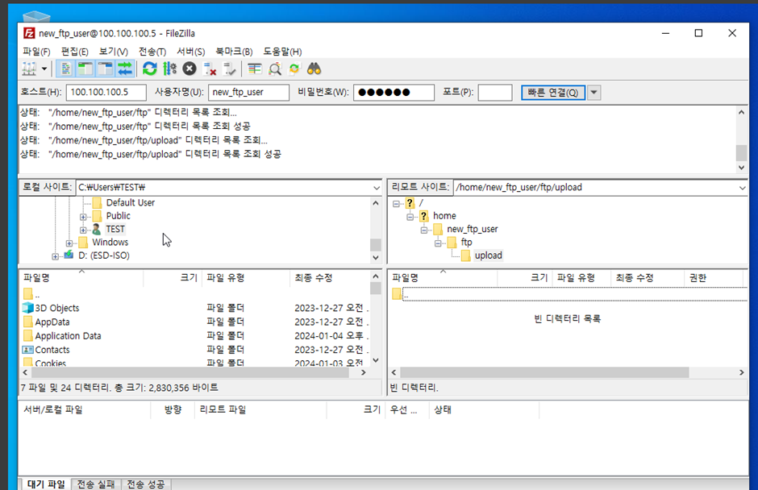Toggle the local directory tree view icon

[85, 69]
